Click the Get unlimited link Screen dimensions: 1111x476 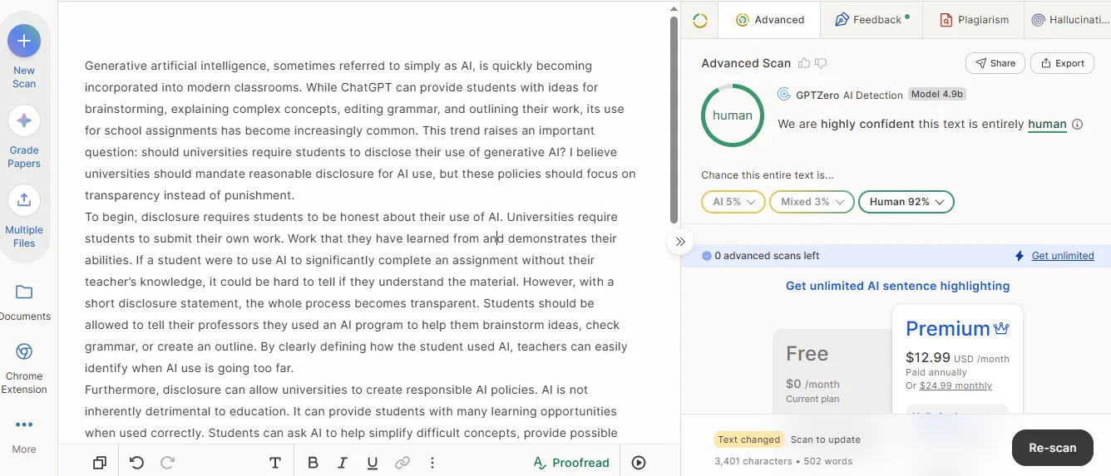click(x=1063, y=256)
